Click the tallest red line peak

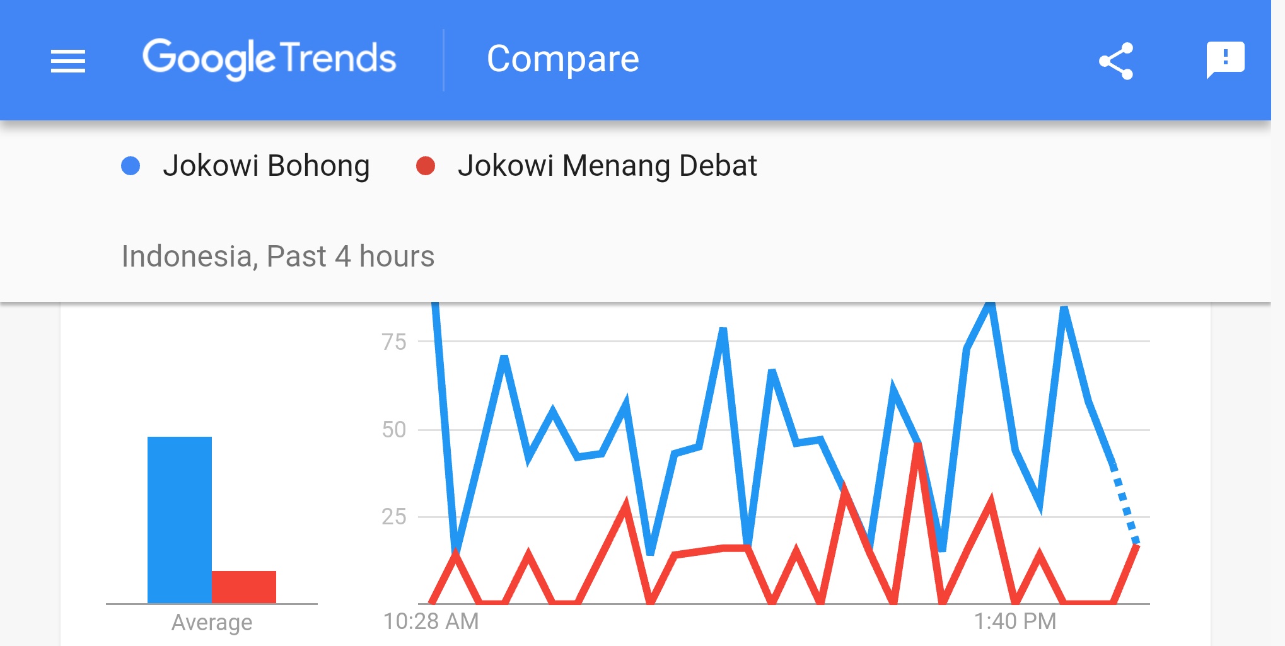[918, 446]
